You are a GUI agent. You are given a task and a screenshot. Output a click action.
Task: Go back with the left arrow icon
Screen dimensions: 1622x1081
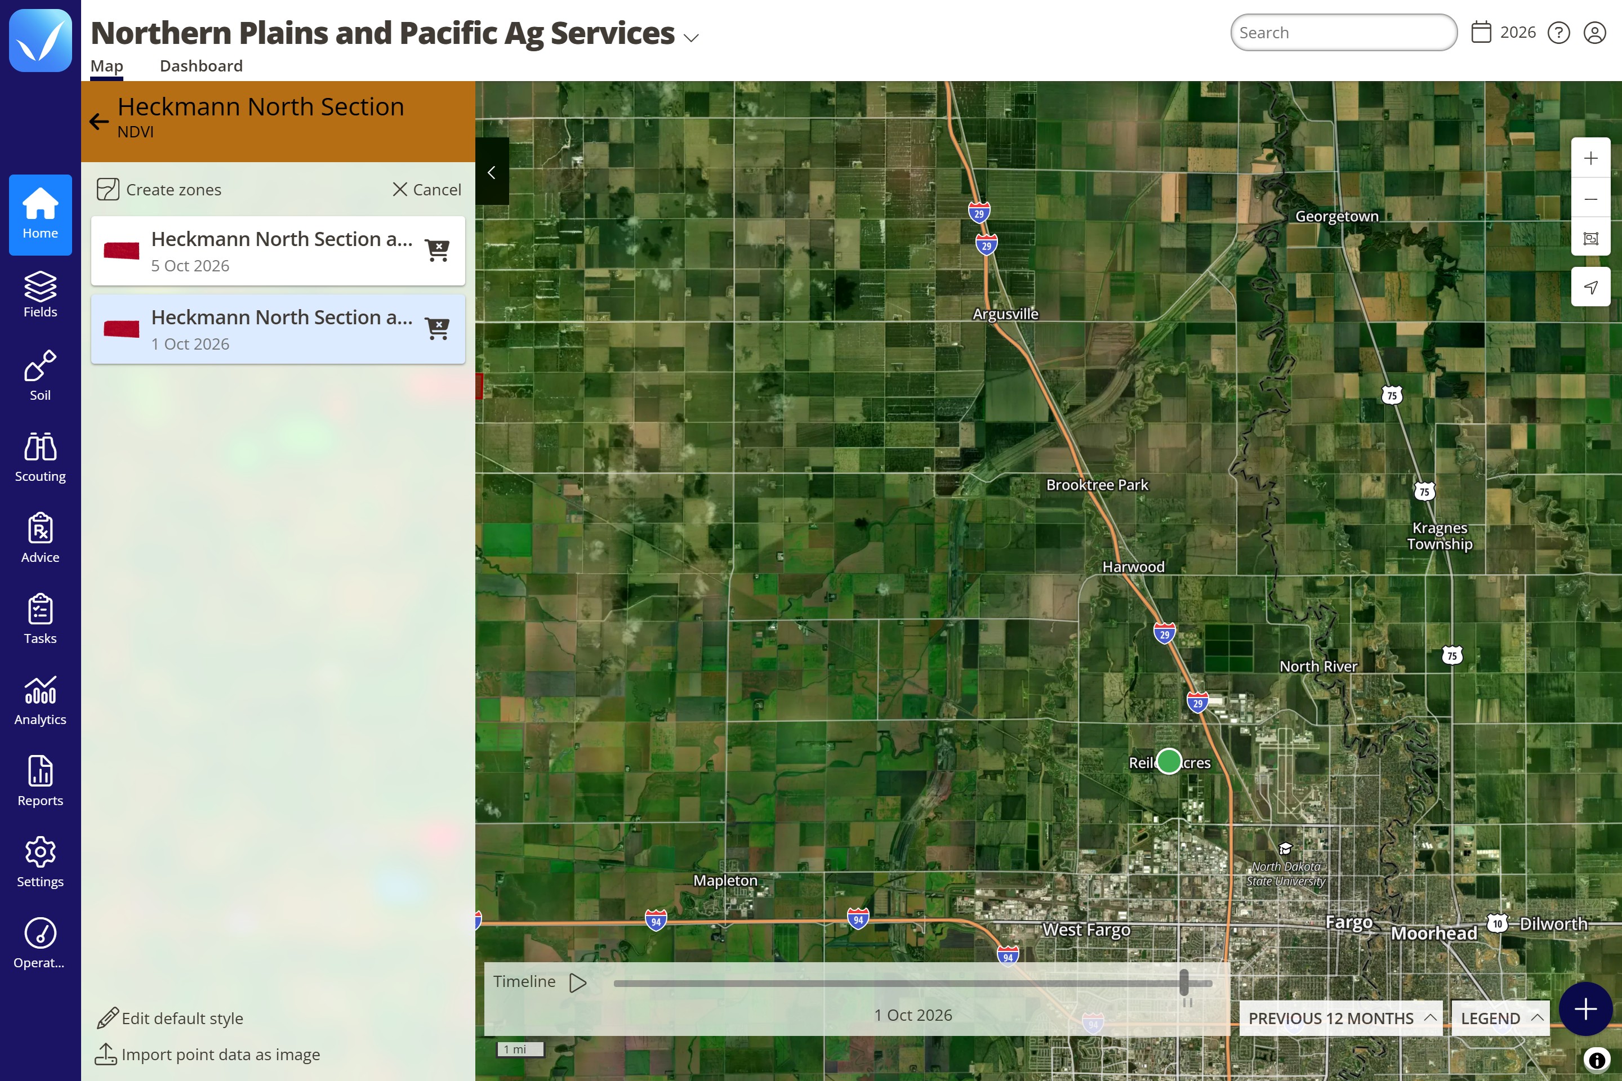pyautogui.click(x=99, y=122)
